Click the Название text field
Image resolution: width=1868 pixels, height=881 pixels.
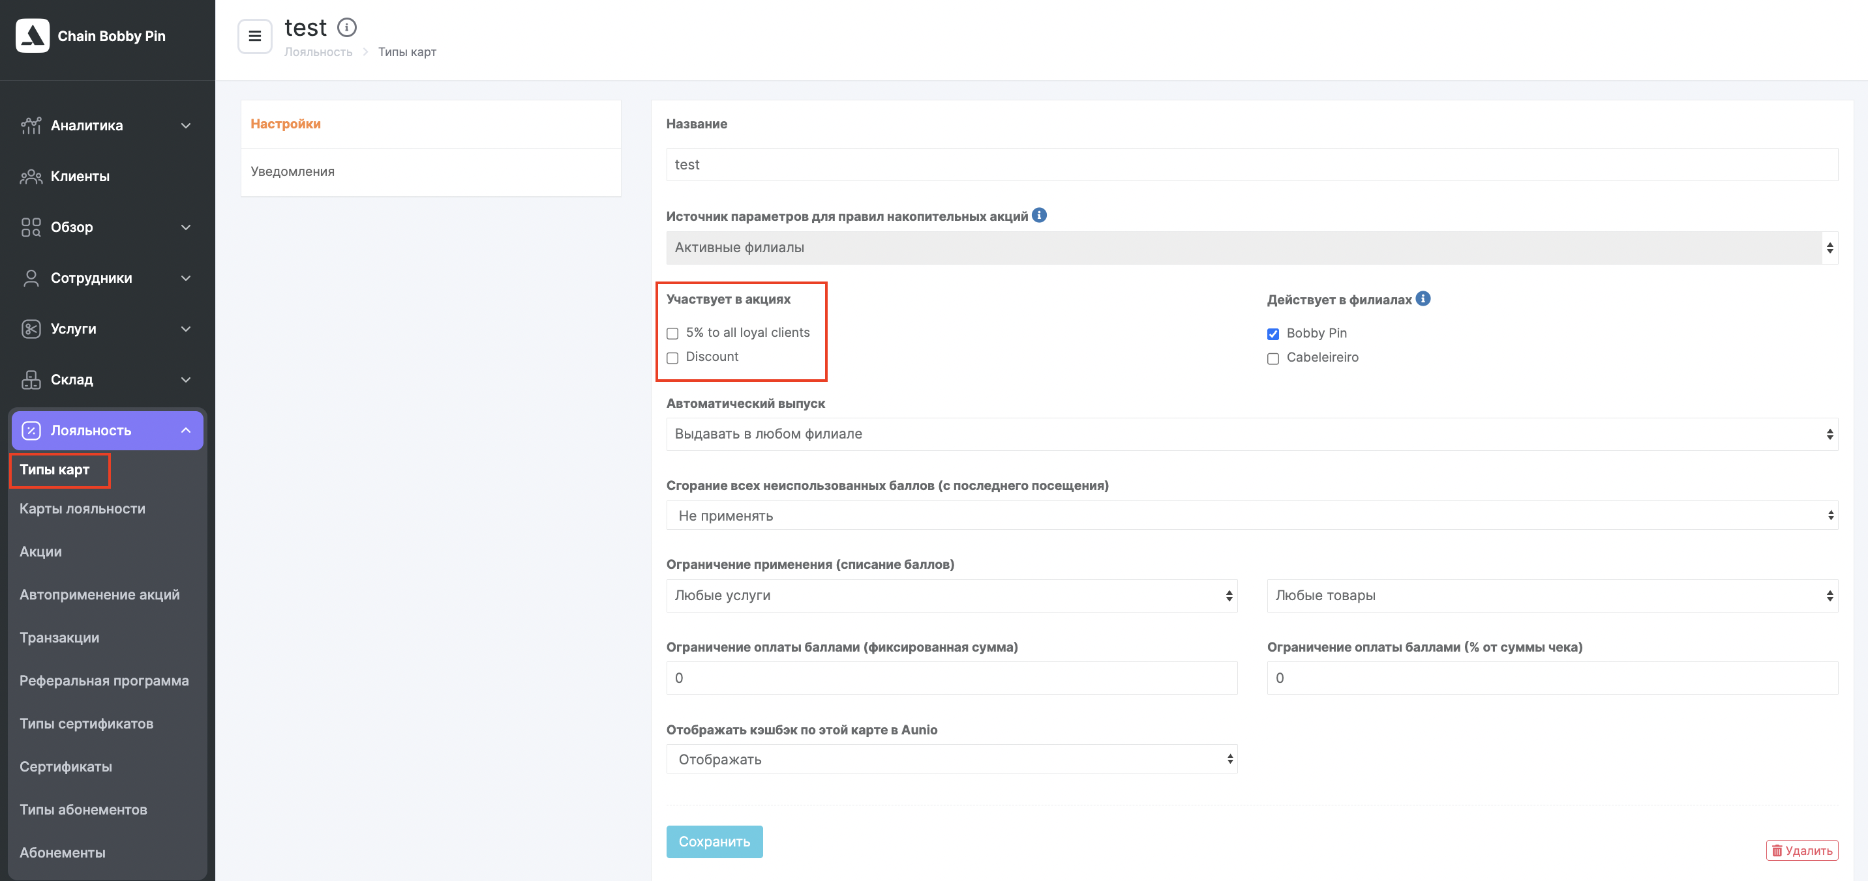1252,164
